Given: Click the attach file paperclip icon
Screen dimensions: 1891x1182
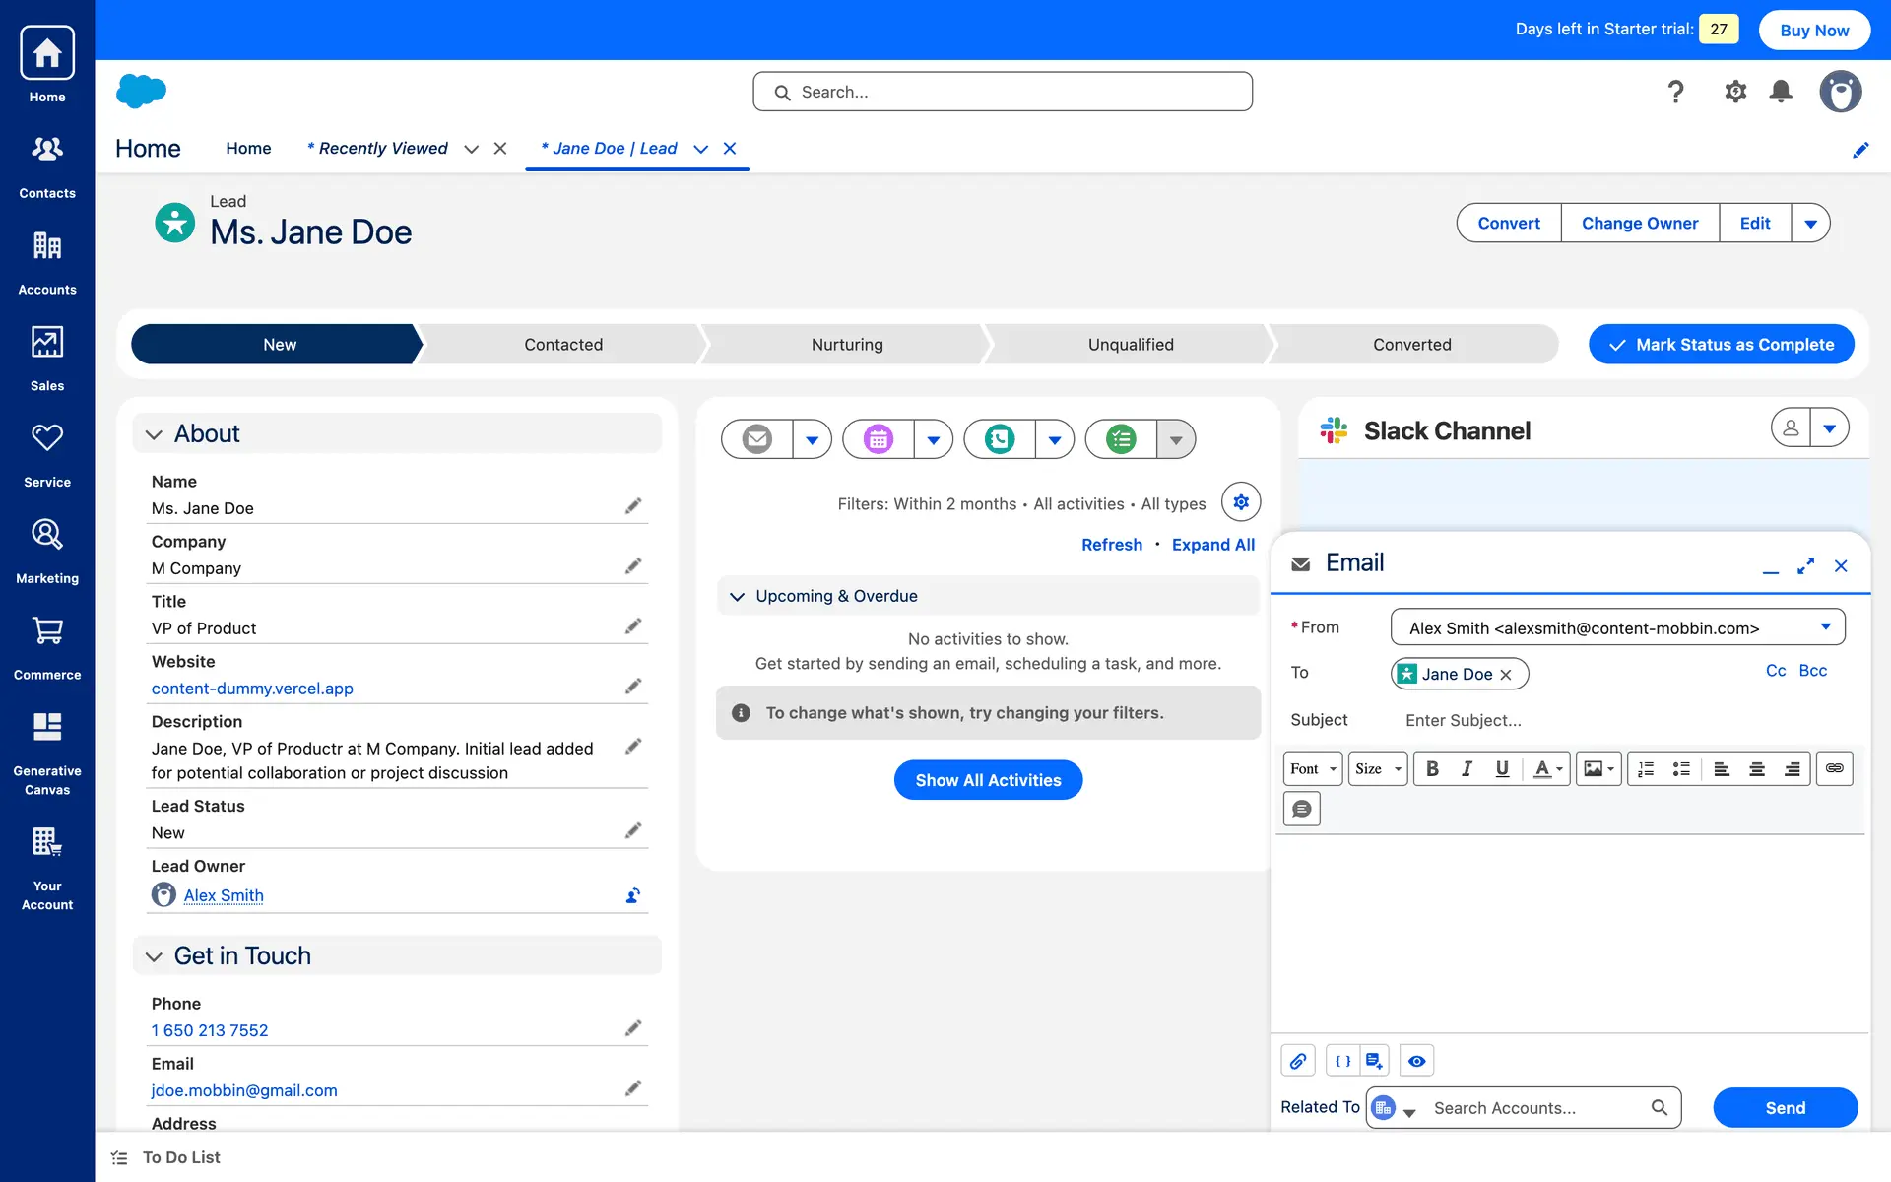Looking at the screenshot, I should pyautogui.click(x=1298, y=1061).
